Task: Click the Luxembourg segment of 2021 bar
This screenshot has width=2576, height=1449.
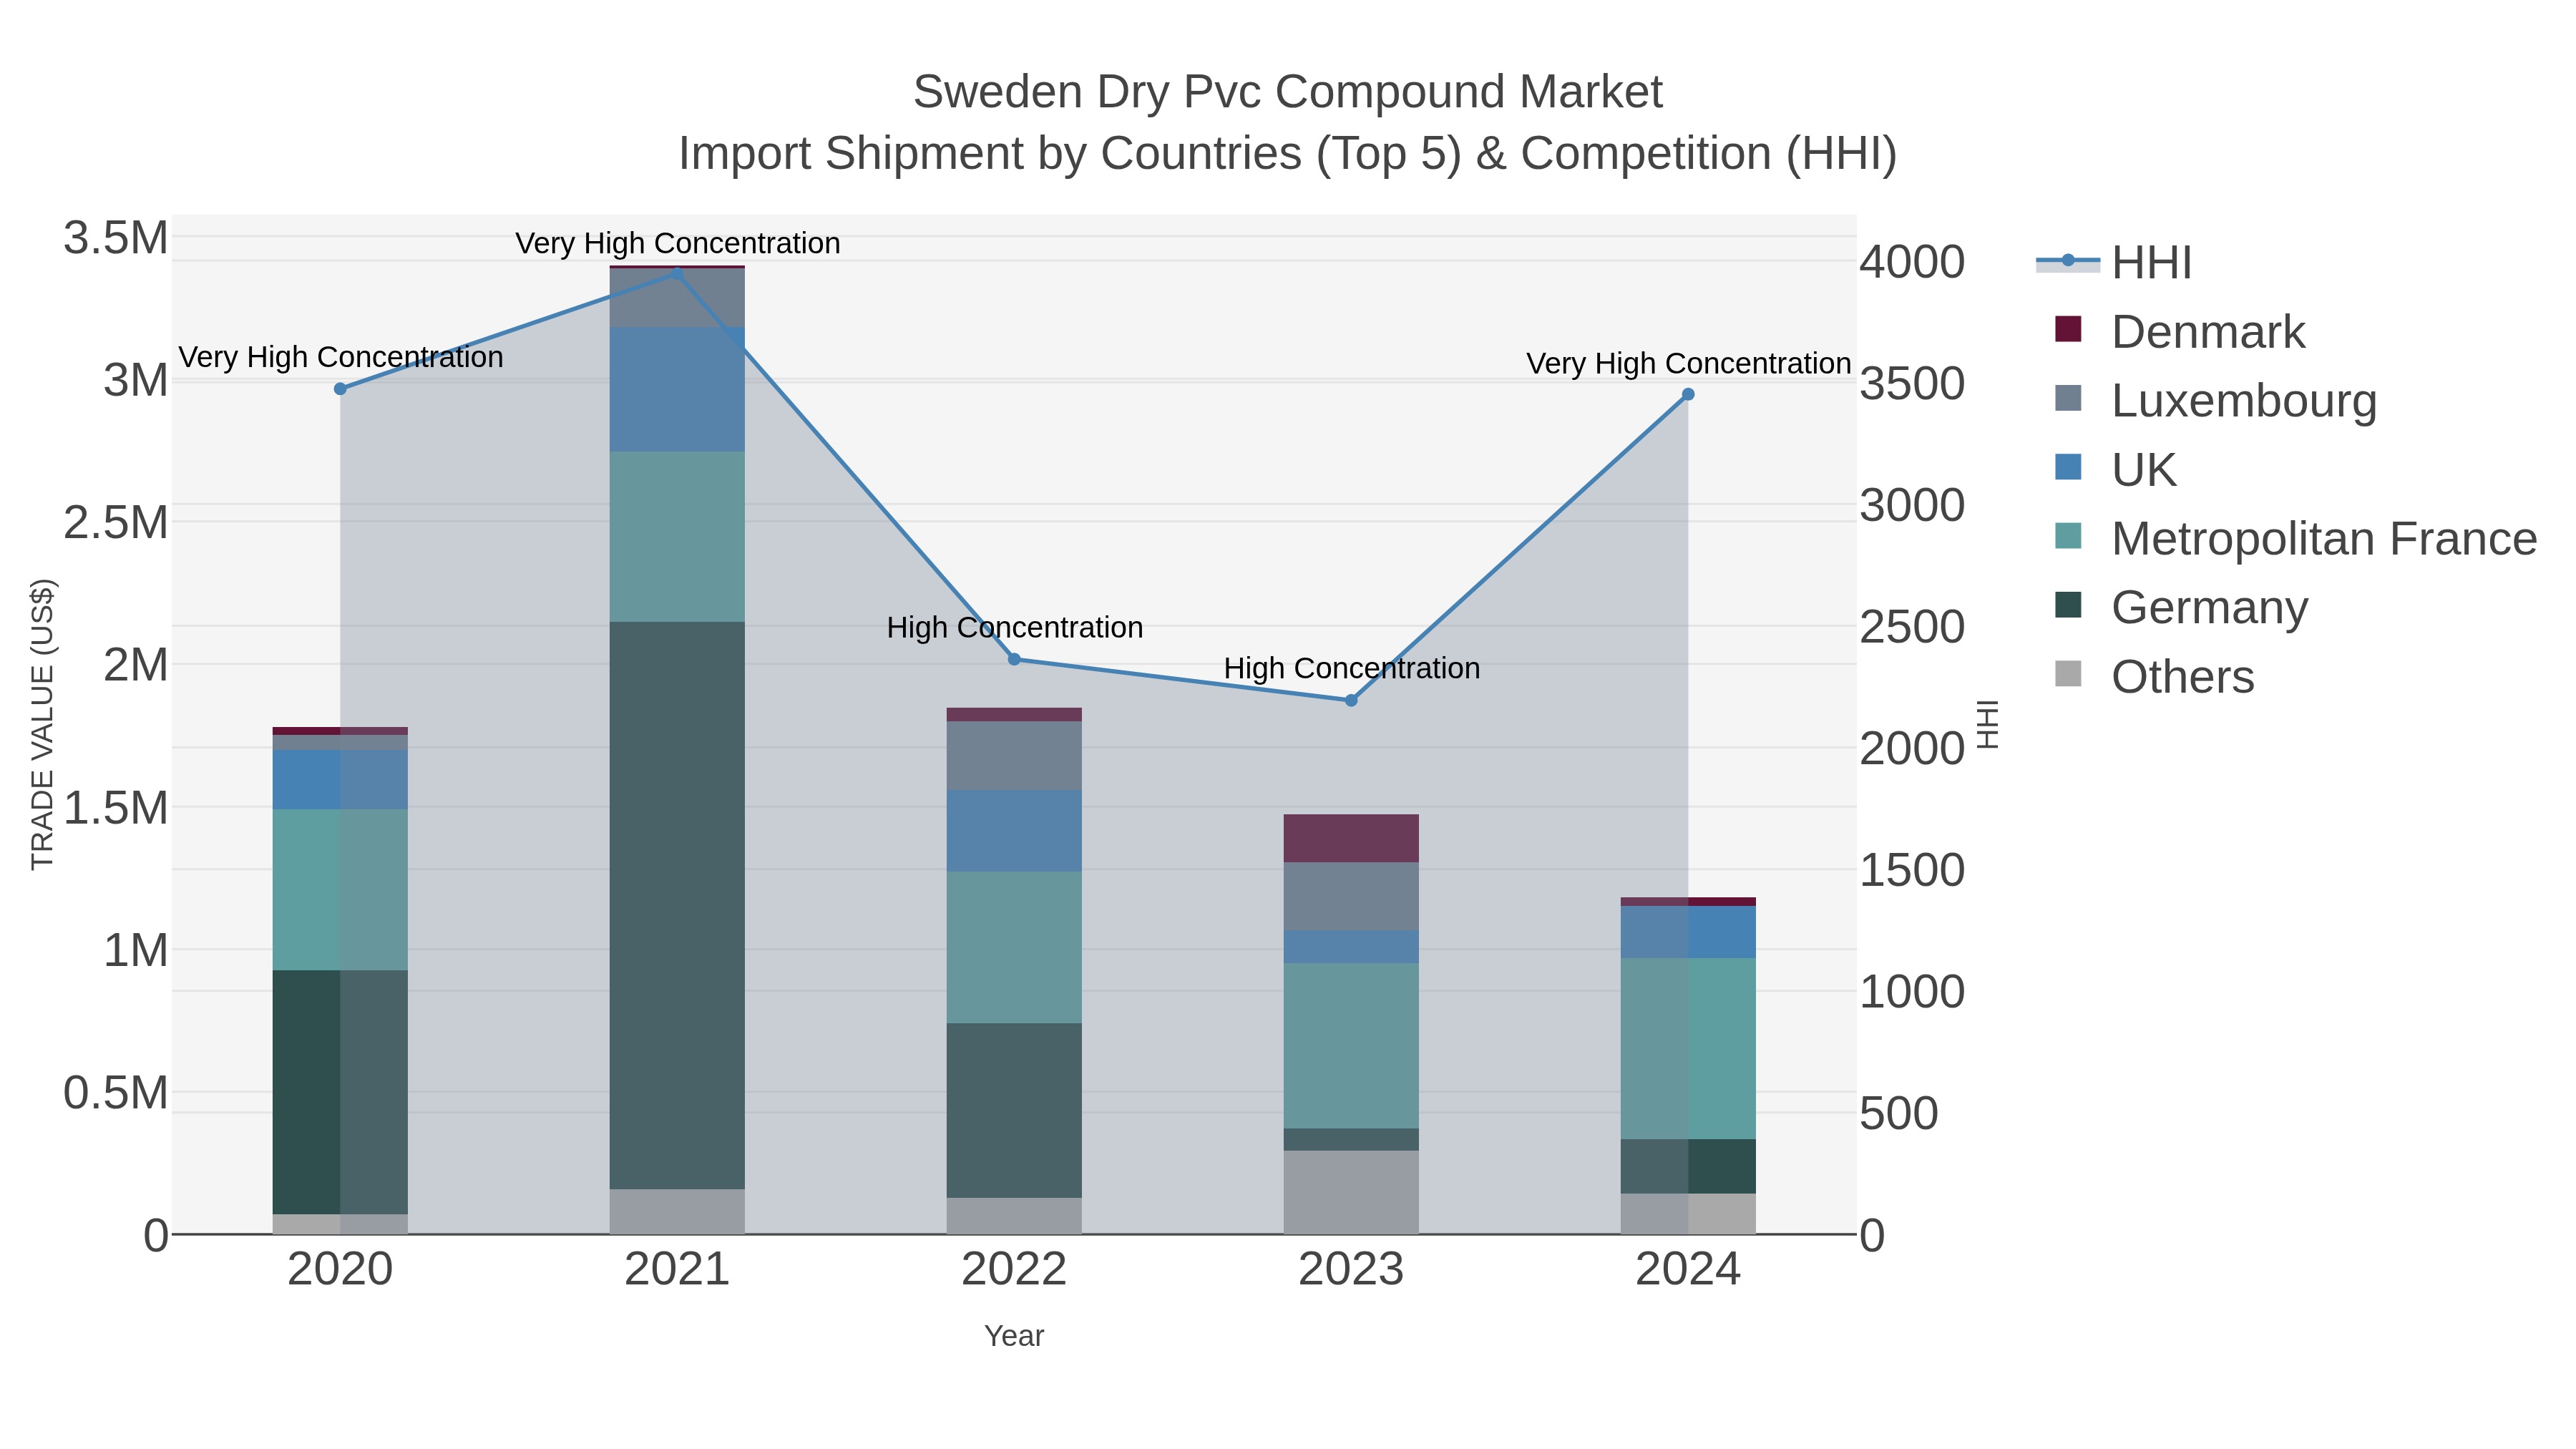Action: click(x=677, y=298)
